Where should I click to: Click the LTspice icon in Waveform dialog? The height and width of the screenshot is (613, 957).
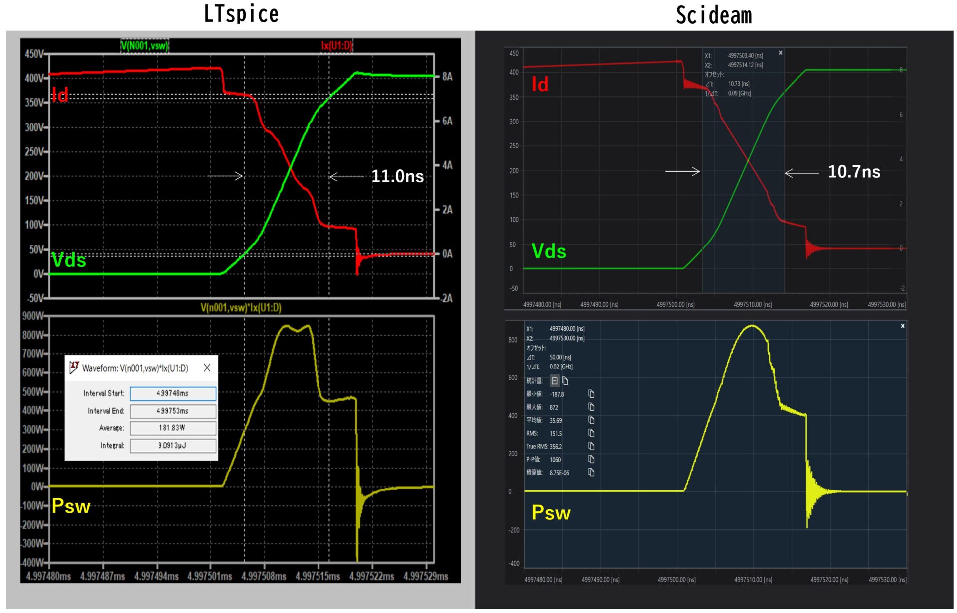[x=74, y=368]
